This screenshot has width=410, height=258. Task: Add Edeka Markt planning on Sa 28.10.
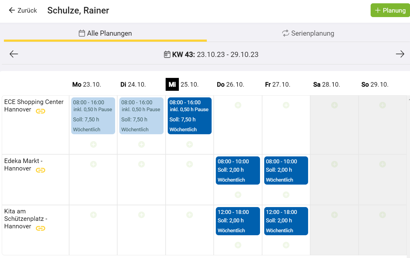(334, 164)
